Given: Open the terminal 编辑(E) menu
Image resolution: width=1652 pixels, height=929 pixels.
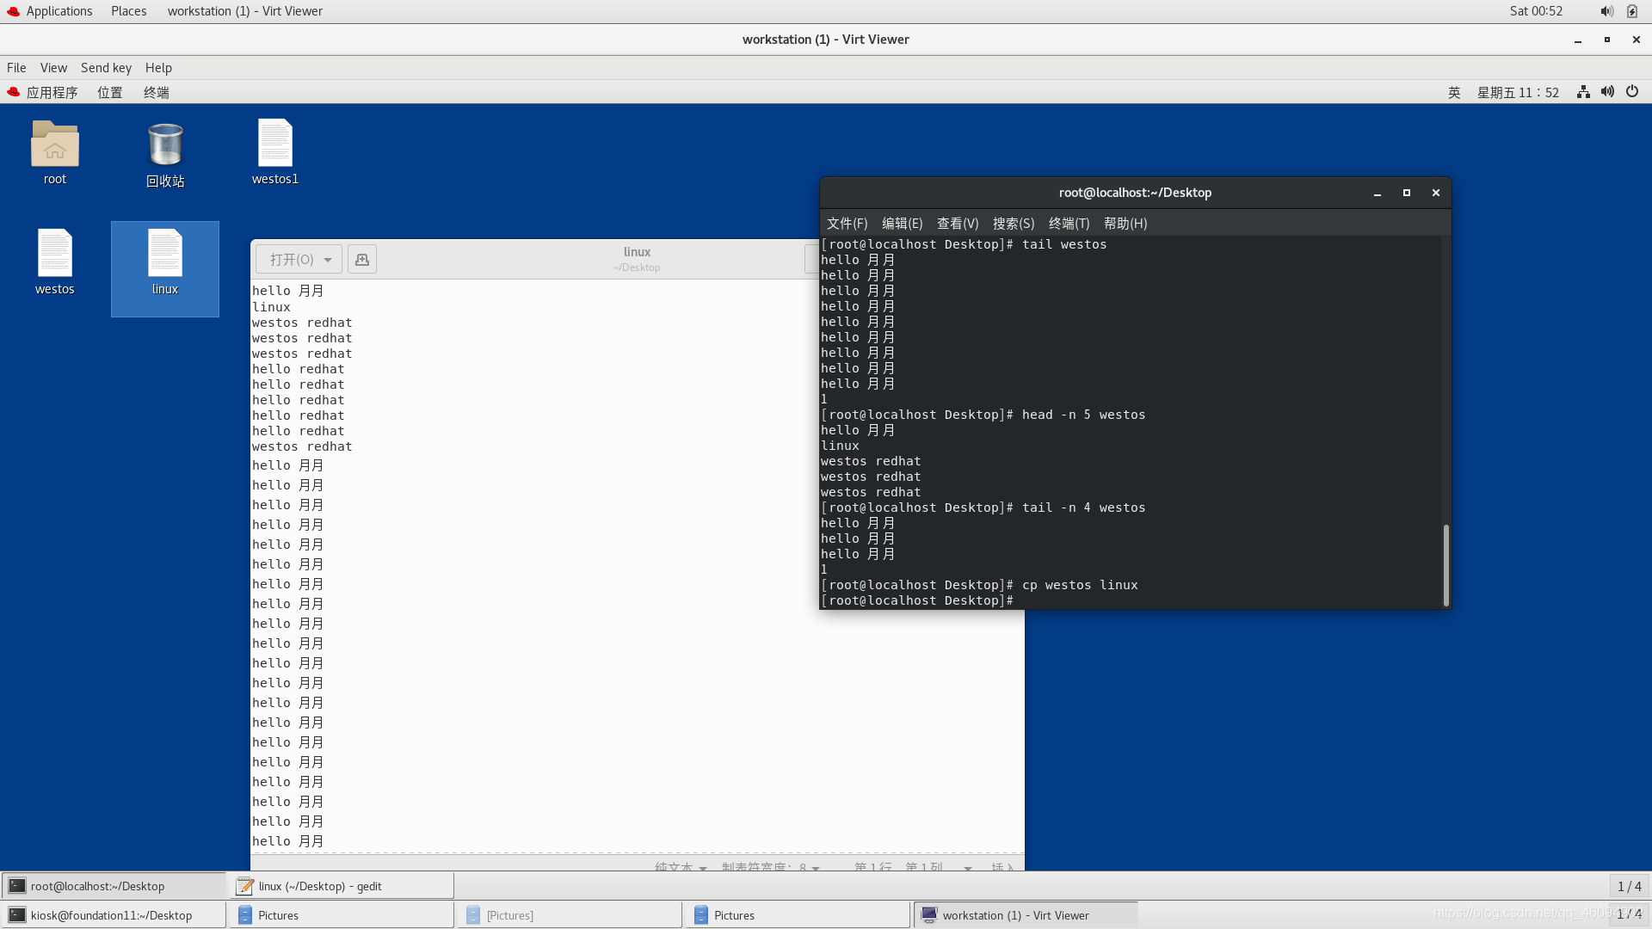Looking at the screenshot, I should 902,223.
